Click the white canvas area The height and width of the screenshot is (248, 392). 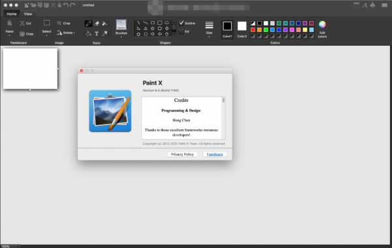(x=30, y=69)
